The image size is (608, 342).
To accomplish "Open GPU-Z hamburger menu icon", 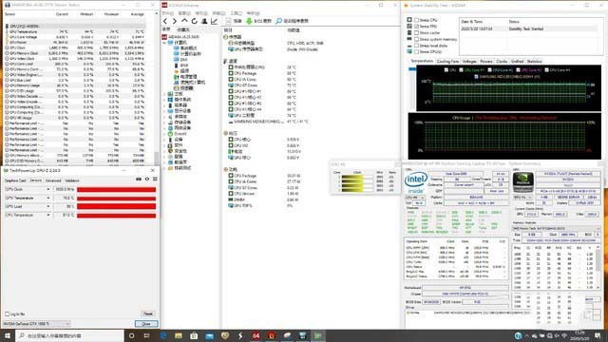I will [x=155, y=180].
